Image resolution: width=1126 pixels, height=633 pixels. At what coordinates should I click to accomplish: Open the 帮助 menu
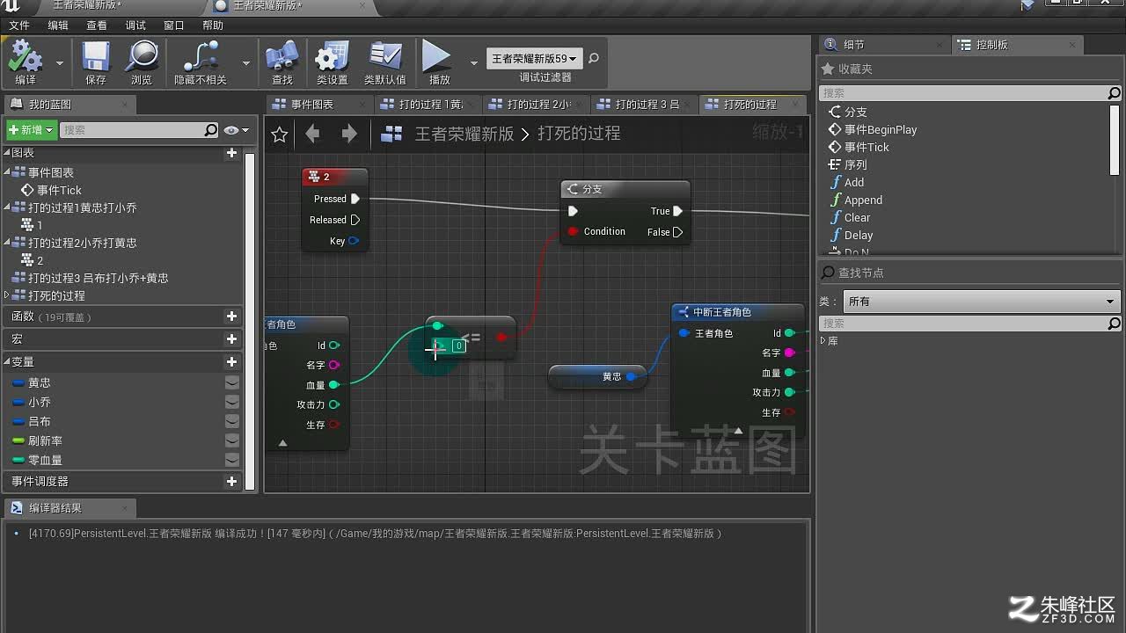point(213,25)
